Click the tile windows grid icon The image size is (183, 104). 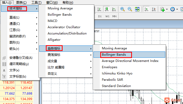point(137,9)
